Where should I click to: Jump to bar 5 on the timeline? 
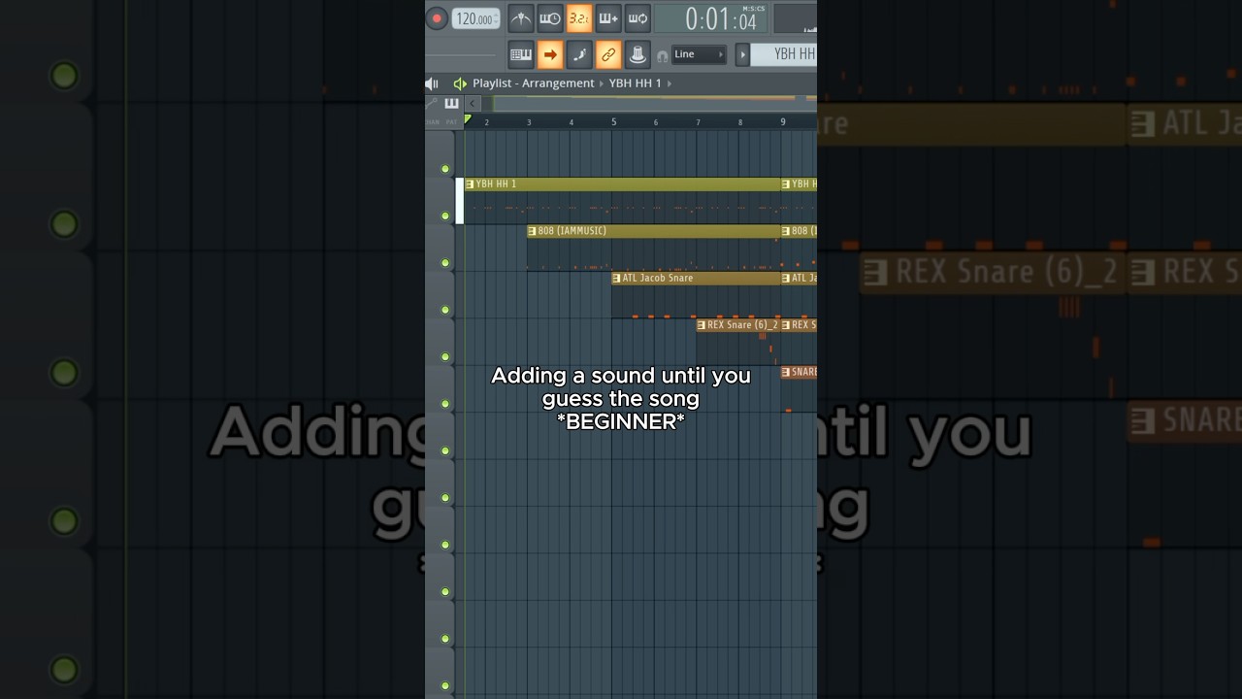coord(613,122)
